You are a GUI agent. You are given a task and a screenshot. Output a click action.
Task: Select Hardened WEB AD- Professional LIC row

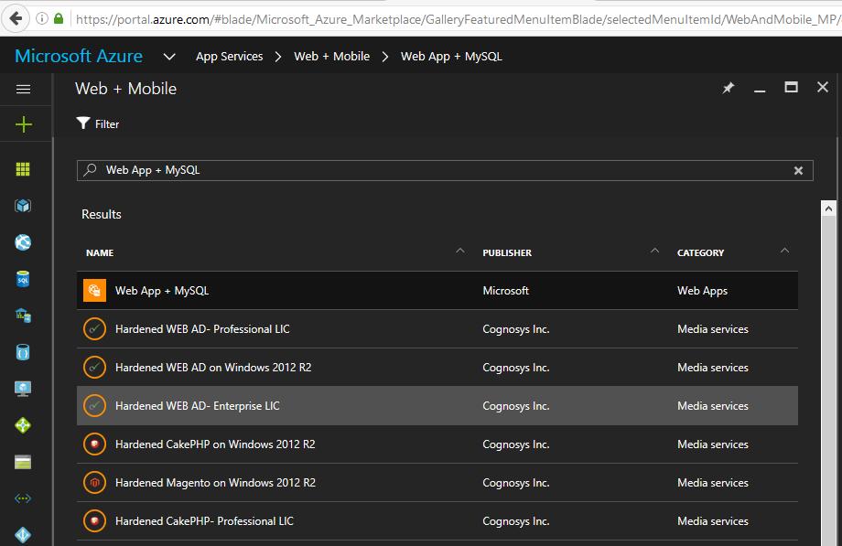click(437, 328)
